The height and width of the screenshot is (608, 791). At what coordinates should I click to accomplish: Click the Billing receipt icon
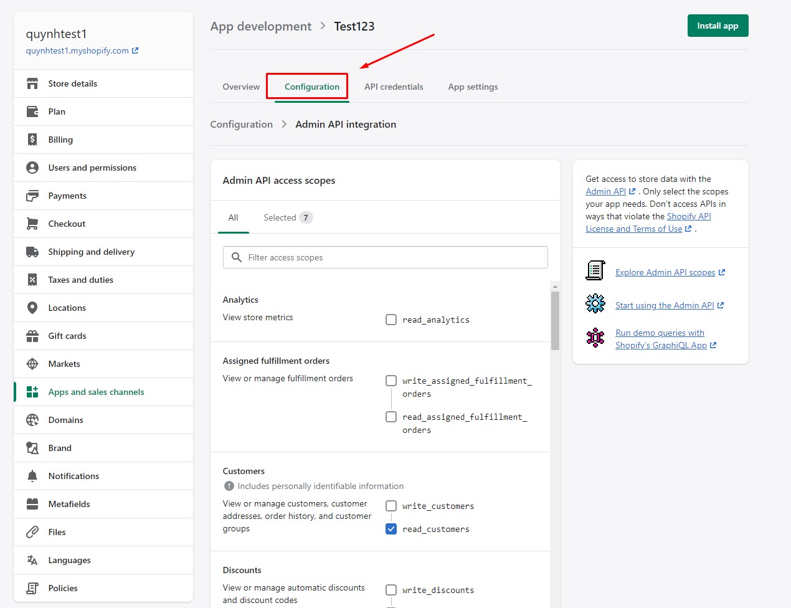click(32, 140)
